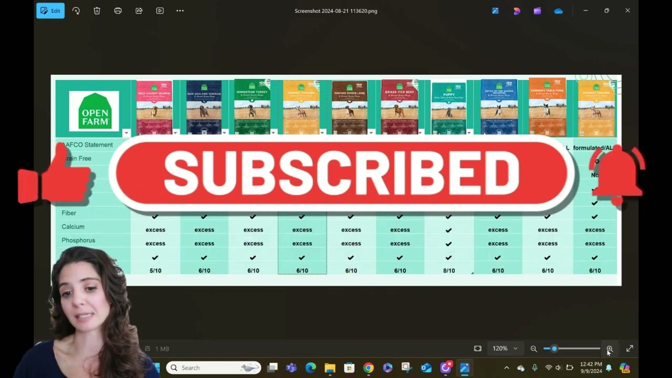Click the taskbar Search box
The width and height of the screenshot is (672, 378).
[213, 368]
